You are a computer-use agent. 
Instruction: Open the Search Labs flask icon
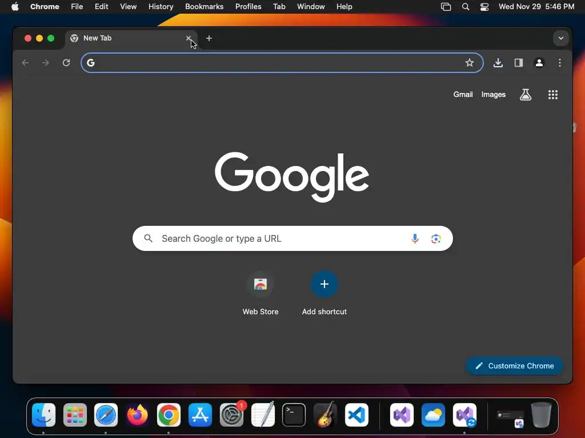(x=526, y=95)
